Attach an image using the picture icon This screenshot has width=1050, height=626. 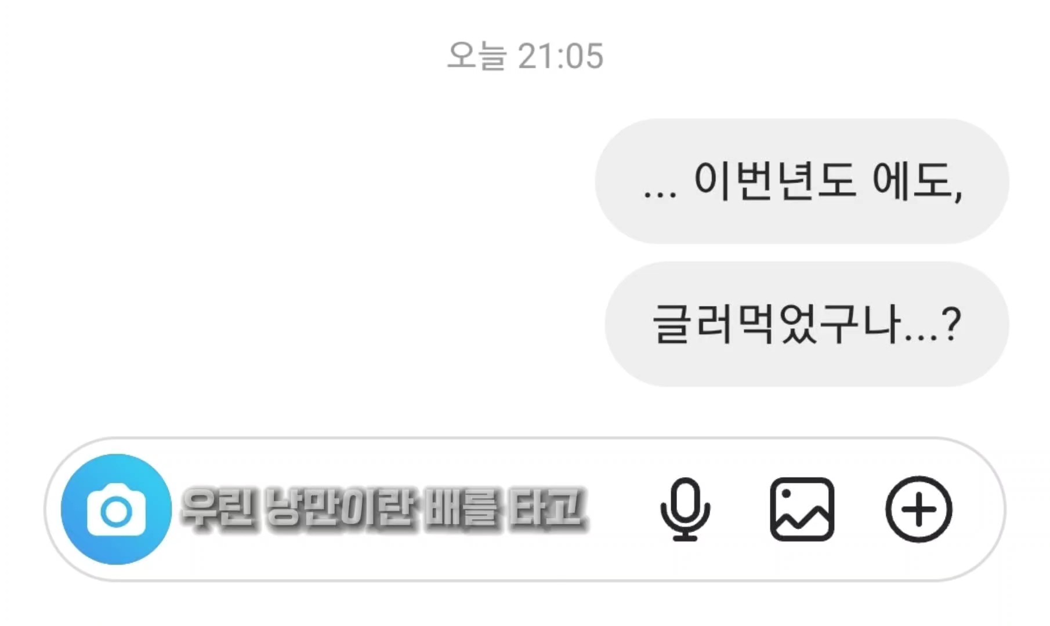click(802, 509)
